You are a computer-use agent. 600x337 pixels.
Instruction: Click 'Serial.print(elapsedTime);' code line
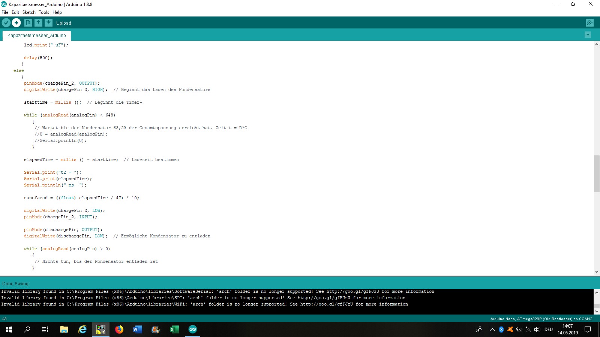click(x=58, y=179)
